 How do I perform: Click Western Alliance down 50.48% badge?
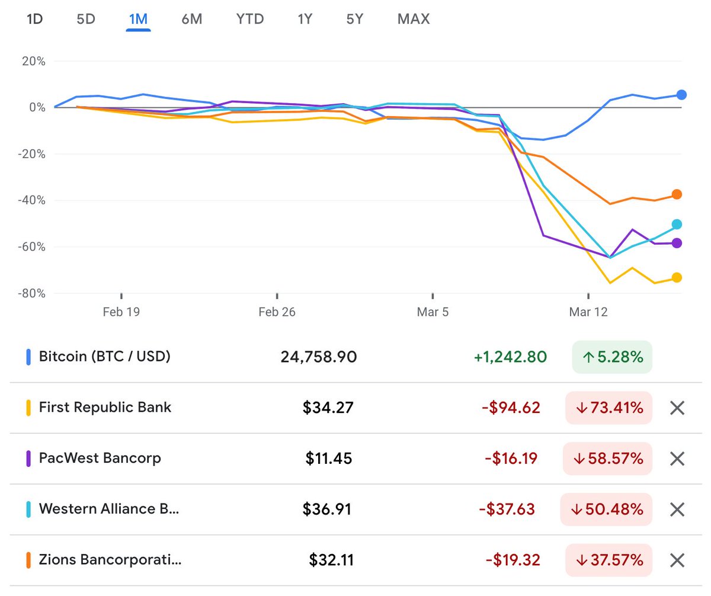pos(606,510)
